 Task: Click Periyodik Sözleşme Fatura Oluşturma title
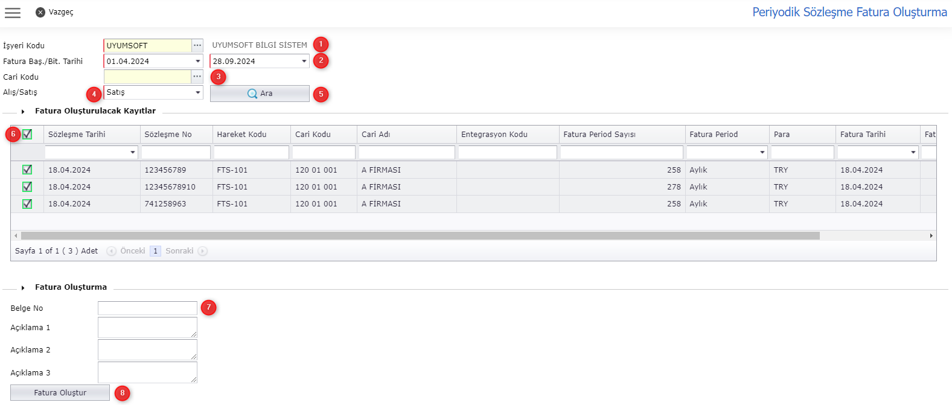click(849, 12)
